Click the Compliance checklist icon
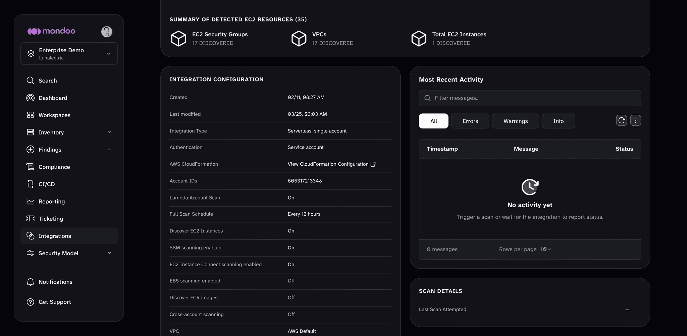 pyautogui.click(x=30, y=167)
